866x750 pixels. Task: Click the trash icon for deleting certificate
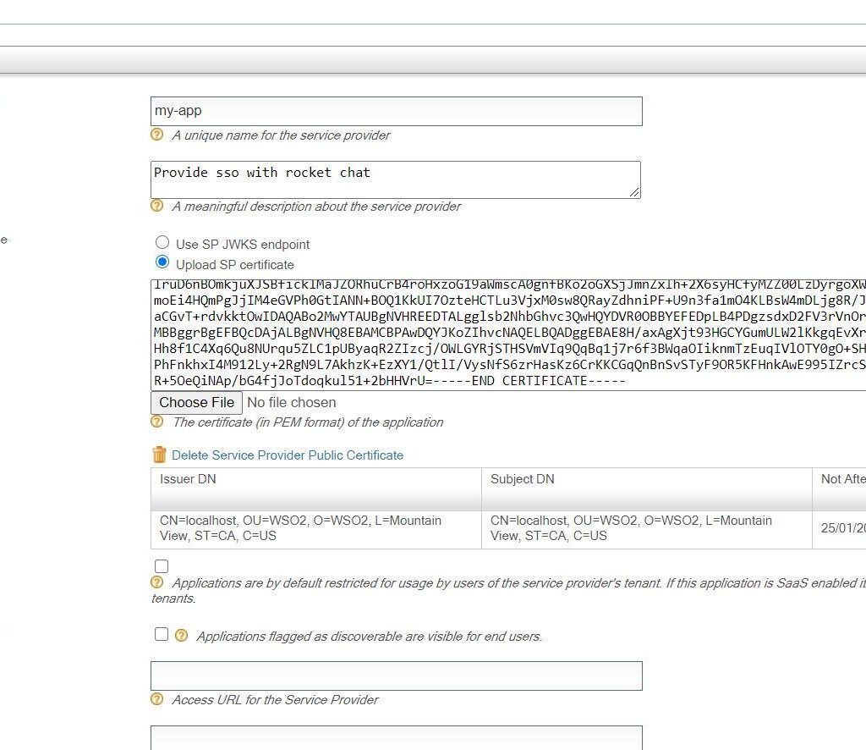[x=160, y=455]
